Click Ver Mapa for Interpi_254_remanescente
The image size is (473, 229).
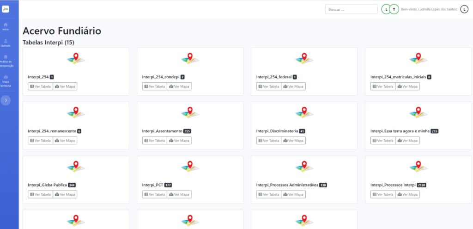coord(65,141)
